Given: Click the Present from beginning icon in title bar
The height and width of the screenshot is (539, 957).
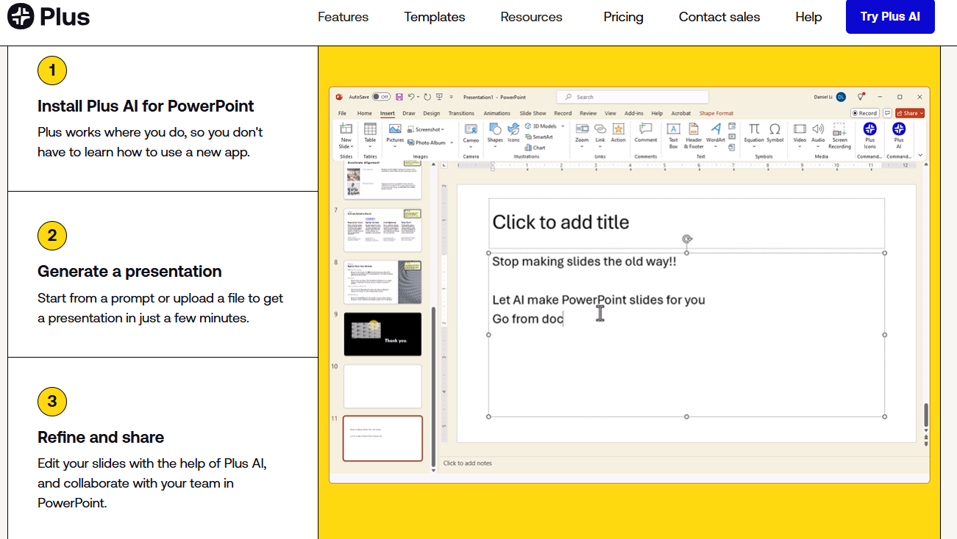Looking at the screenshot, I should (x=439, y=97).
